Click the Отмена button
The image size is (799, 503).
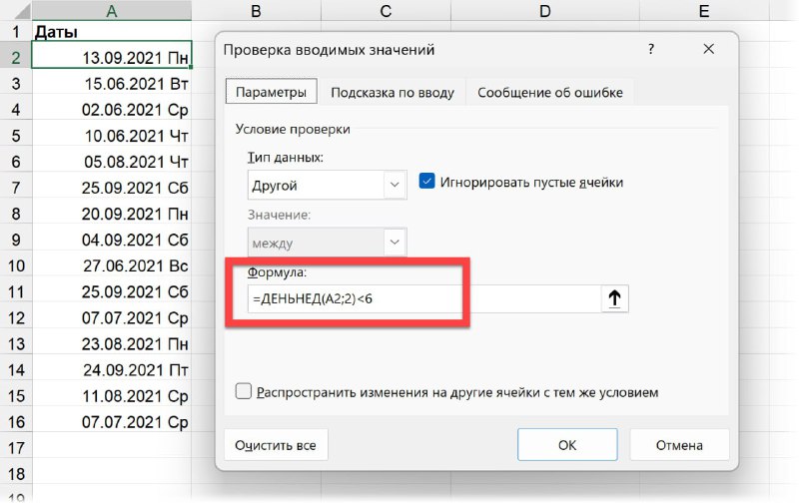tap(679, 445)
